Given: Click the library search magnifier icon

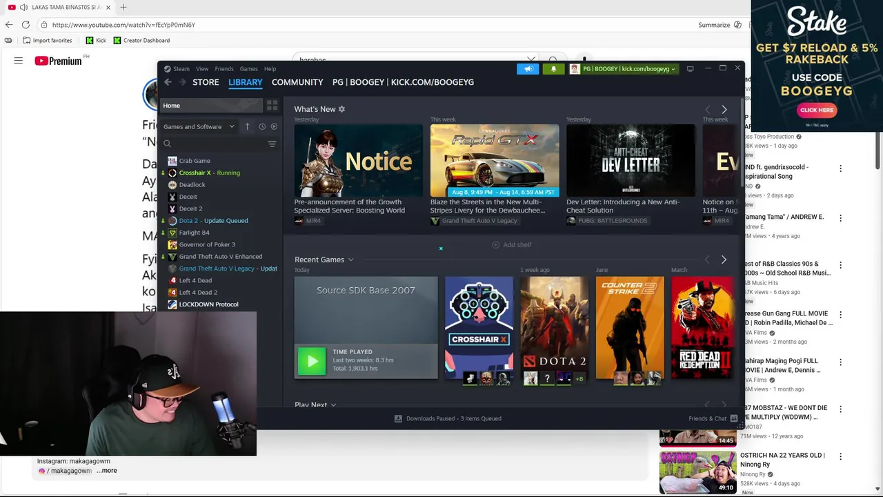Looking at the screenshot, I should [167, 144].
